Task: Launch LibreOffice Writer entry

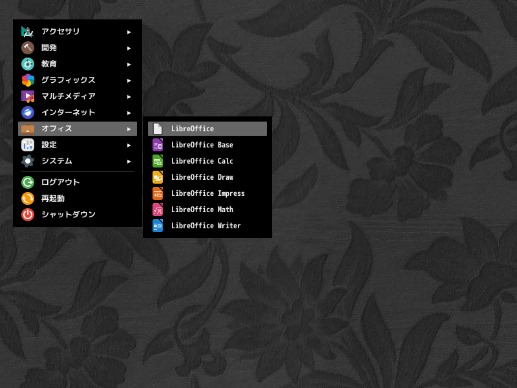Action: [x=207, y=226]
